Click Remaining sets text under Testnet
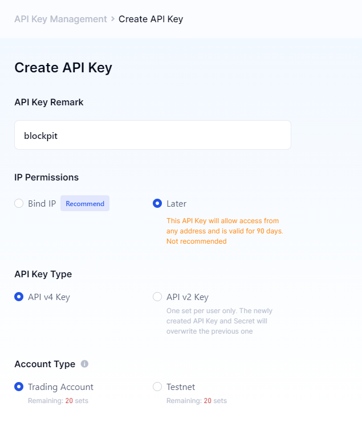Image resolution: width=362 pixels, height=423 pixels. 196,401
